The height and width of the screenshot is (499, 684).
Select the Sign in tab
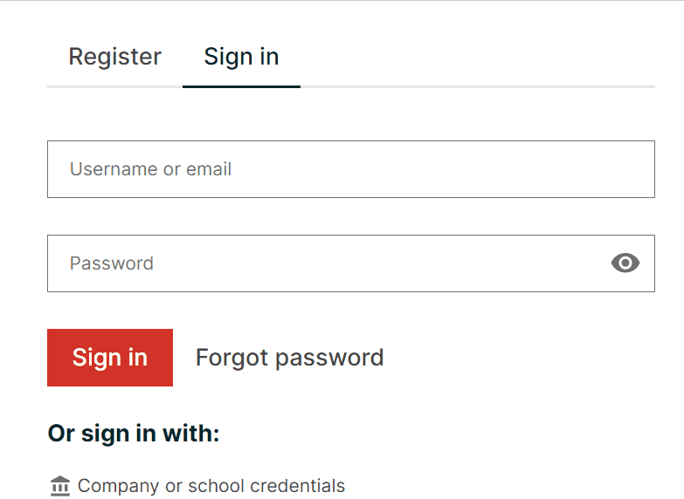coord(241,57)
